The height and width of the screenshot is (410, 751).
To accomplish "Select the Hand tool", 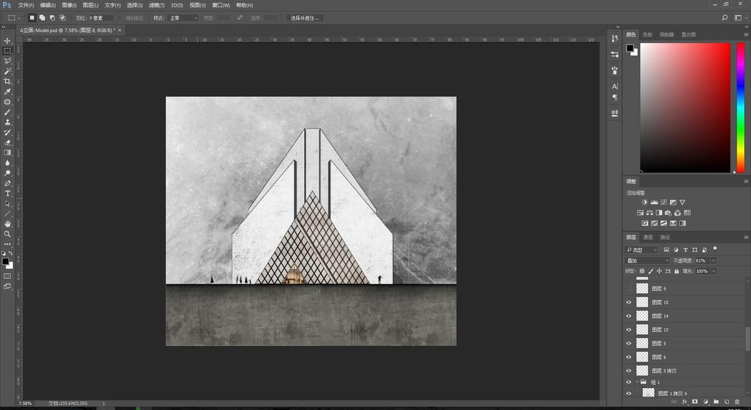I will point(8,223).
